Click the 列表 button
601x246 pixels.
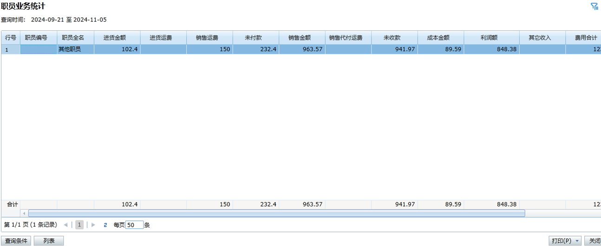click(x=49, y=241)
